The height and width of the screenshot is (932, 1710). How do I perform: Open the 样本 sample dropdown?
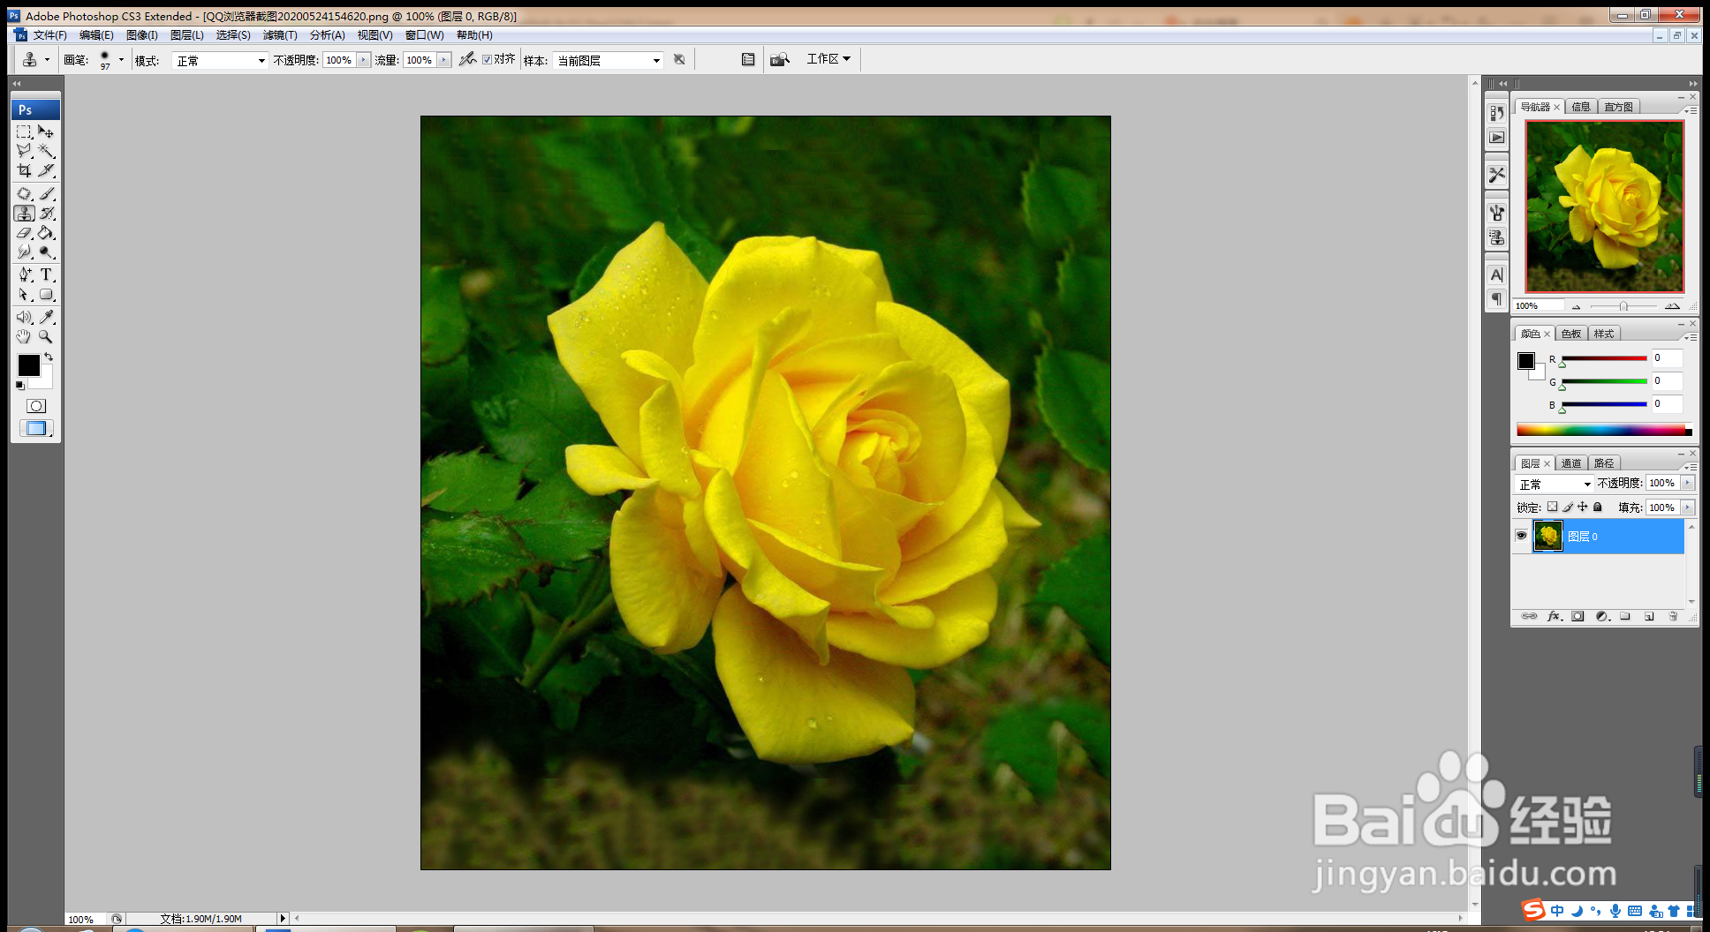pos(608,60)
